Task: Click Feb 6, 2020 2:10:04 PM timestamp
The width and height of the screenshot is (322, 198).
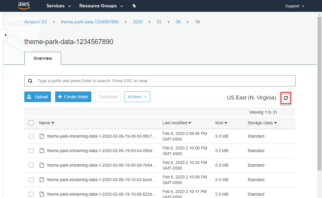Action: pyautogui.click(x=185, y=165)
